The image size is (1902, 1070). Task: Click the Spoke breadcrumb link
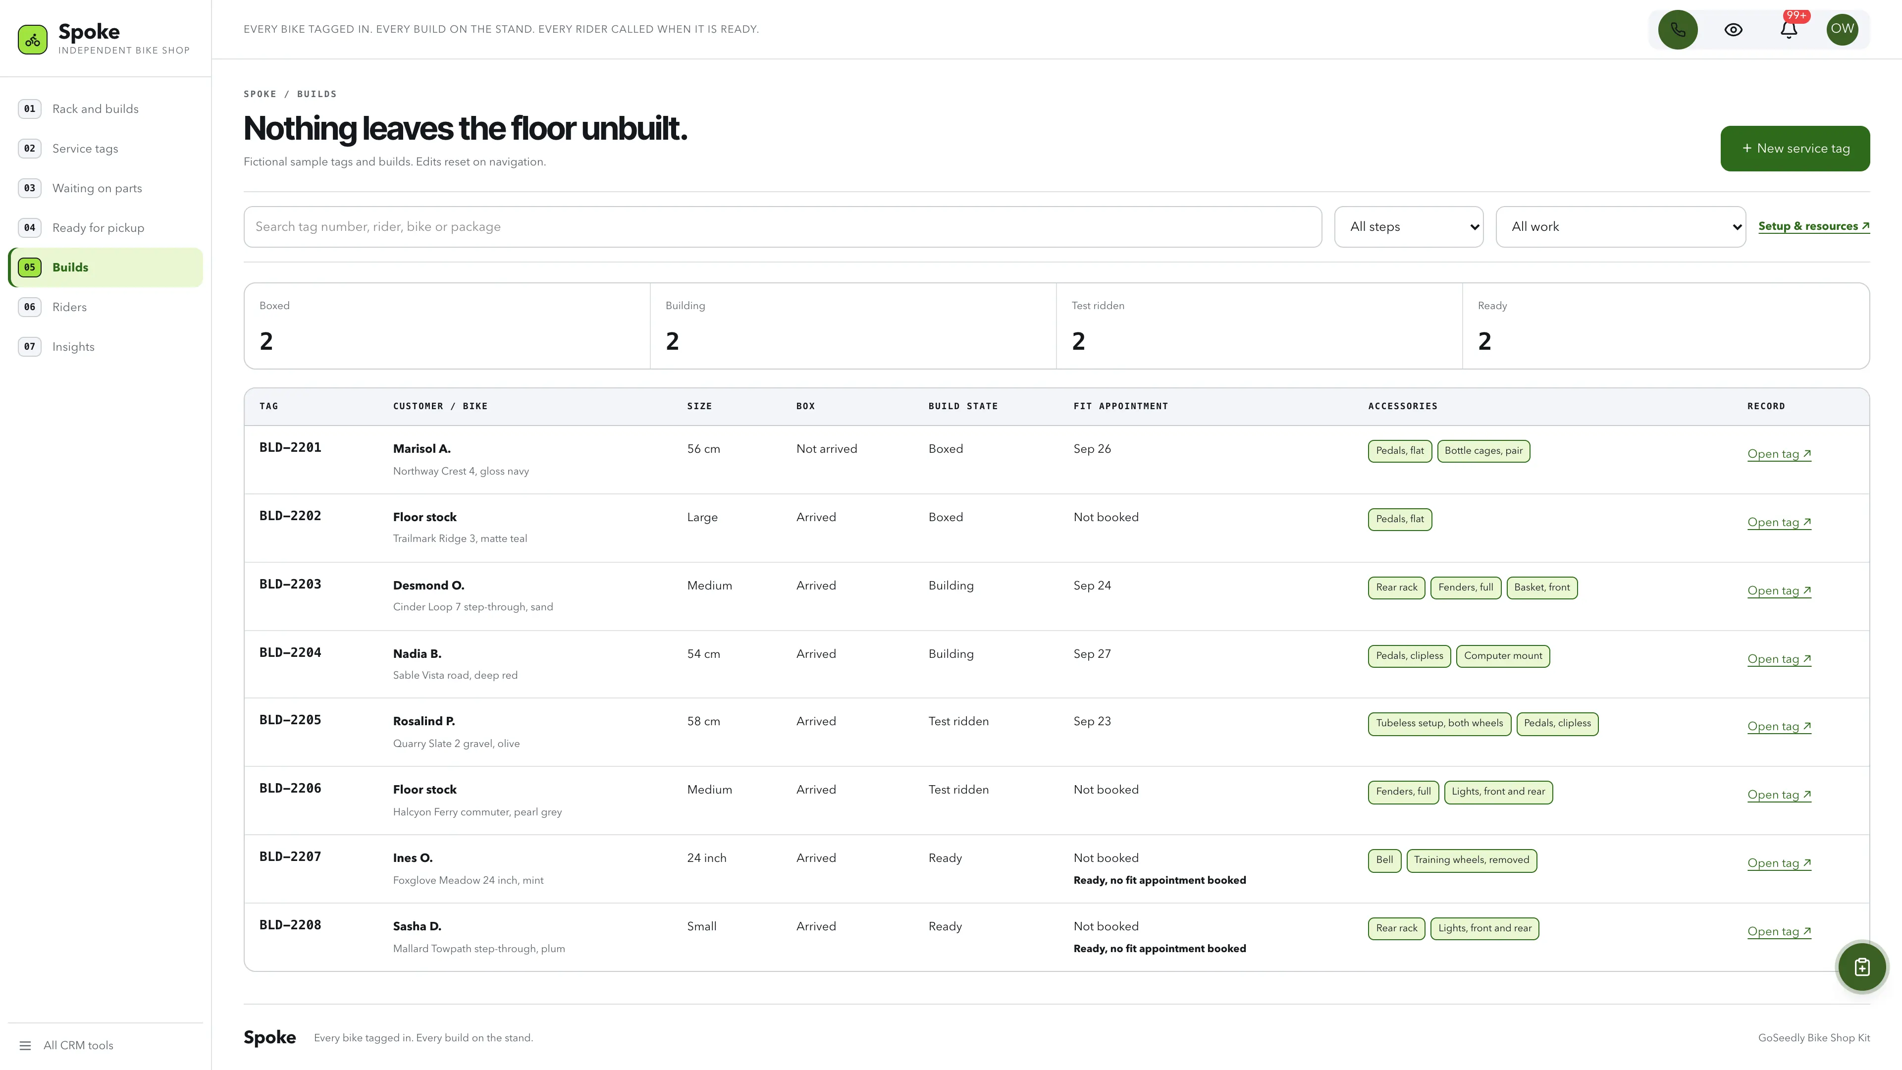pos(260,94)
